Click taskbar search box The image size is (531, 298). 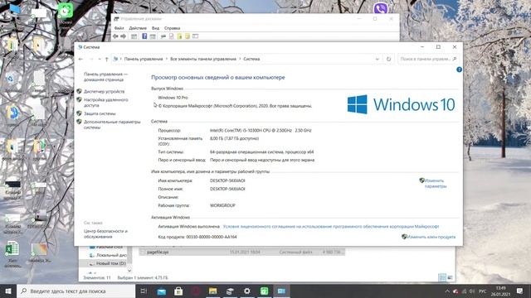76,291
